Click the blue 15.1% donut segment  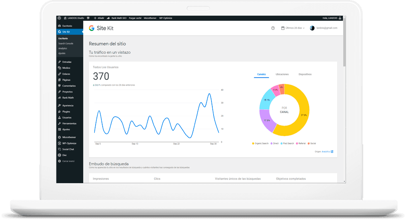267,100
